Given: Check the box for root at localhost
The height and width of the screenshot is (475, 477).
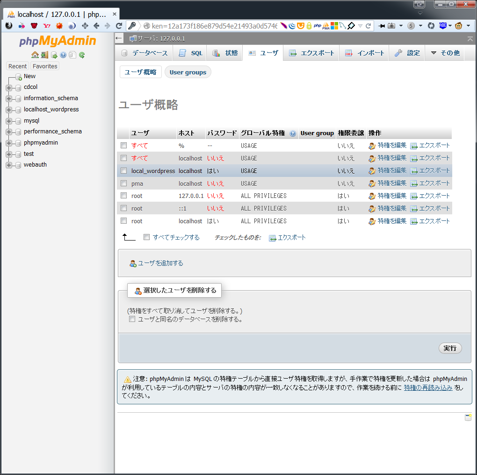Looking at the screenshot, I should [x=123, y=221].
